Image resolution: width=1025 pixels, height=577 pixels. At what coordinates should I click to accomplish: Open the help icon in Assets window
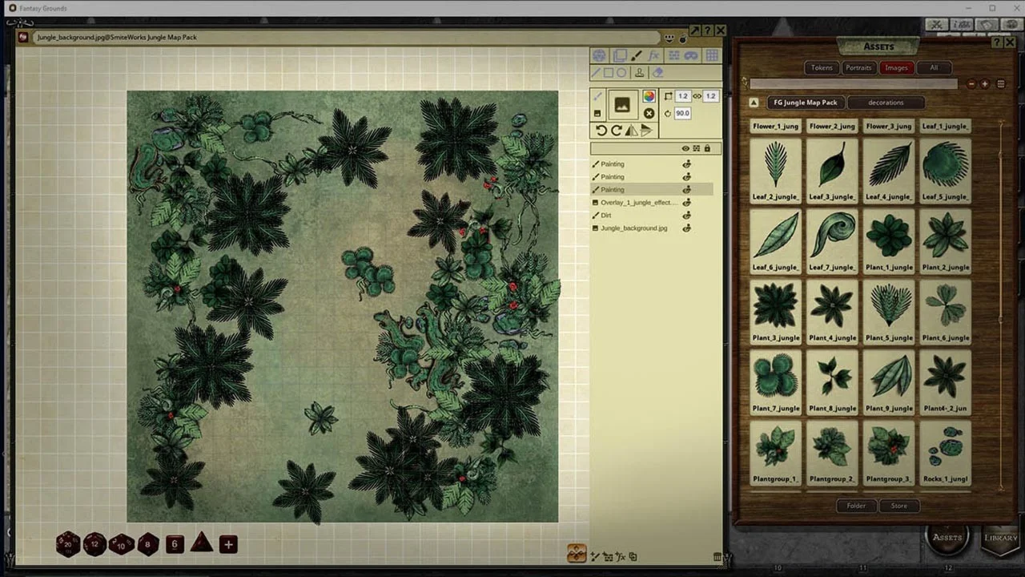(997, 42)
